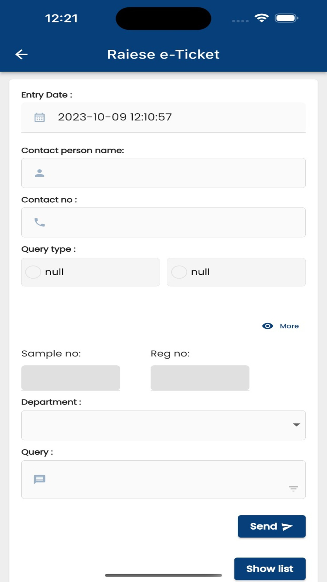This screenshot has width=327, height=582.
Task: Click the filter lines icon in Query box
Action: pyautogui.click(x=293, y=489)
